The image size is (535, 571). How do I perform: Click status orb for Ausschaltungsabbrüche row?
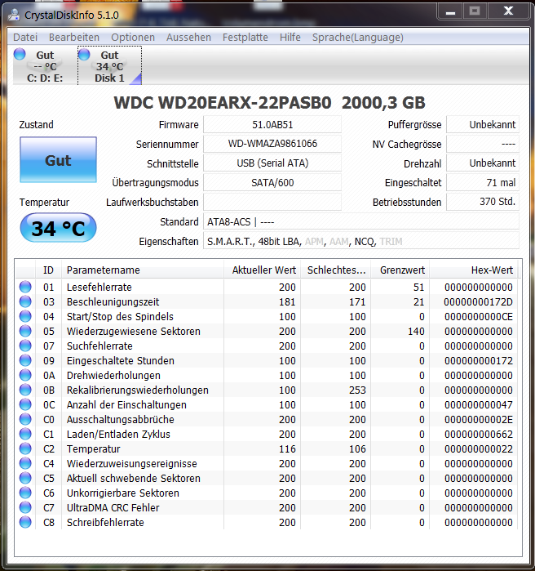click(25, 419)
